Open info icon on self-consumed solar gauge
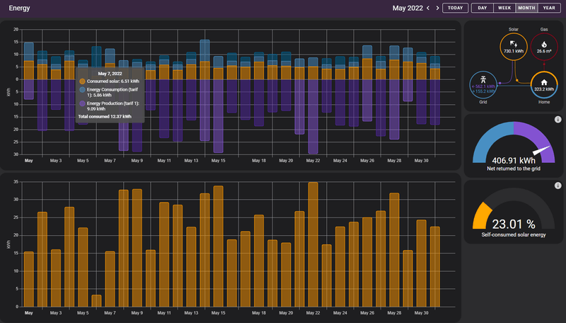The image size is (566, 323). point(558,186)
